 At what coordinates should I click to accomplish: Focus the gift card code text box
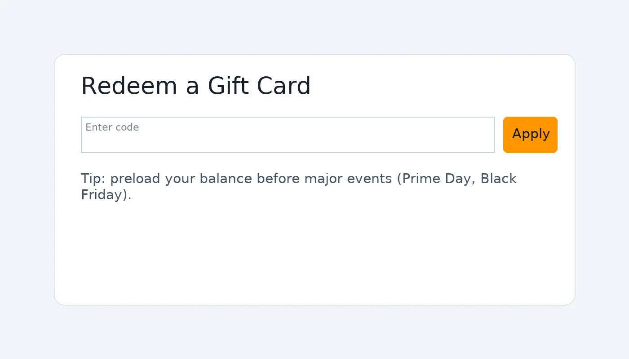(x=288, y=140)
